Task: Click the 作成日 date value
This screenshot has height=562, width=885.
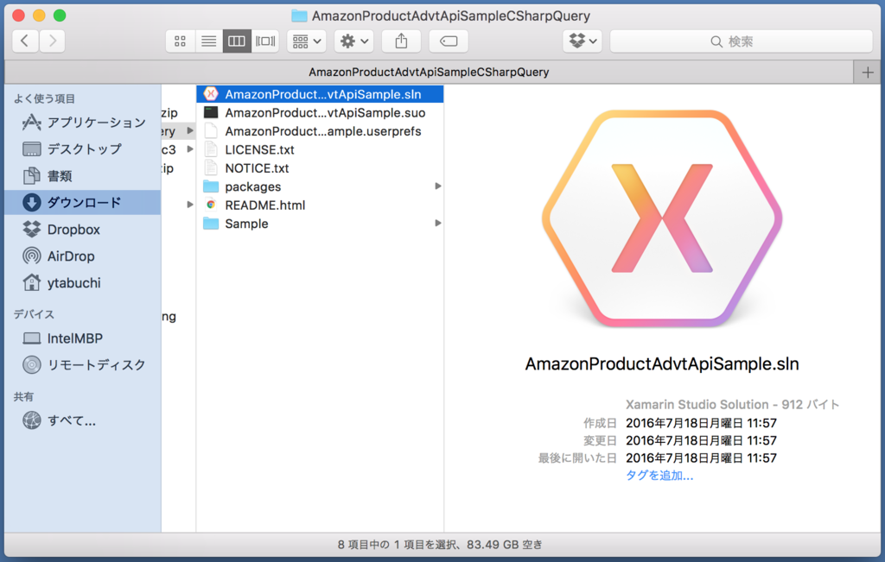Action: (x=701, y=423)
